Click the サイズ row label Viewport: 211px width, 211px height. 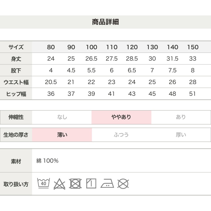(16, 47)
